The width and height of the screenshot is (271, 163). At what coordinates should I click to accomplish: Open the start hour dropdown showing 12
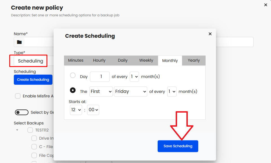pyautogui.click(x=76, y=110)
